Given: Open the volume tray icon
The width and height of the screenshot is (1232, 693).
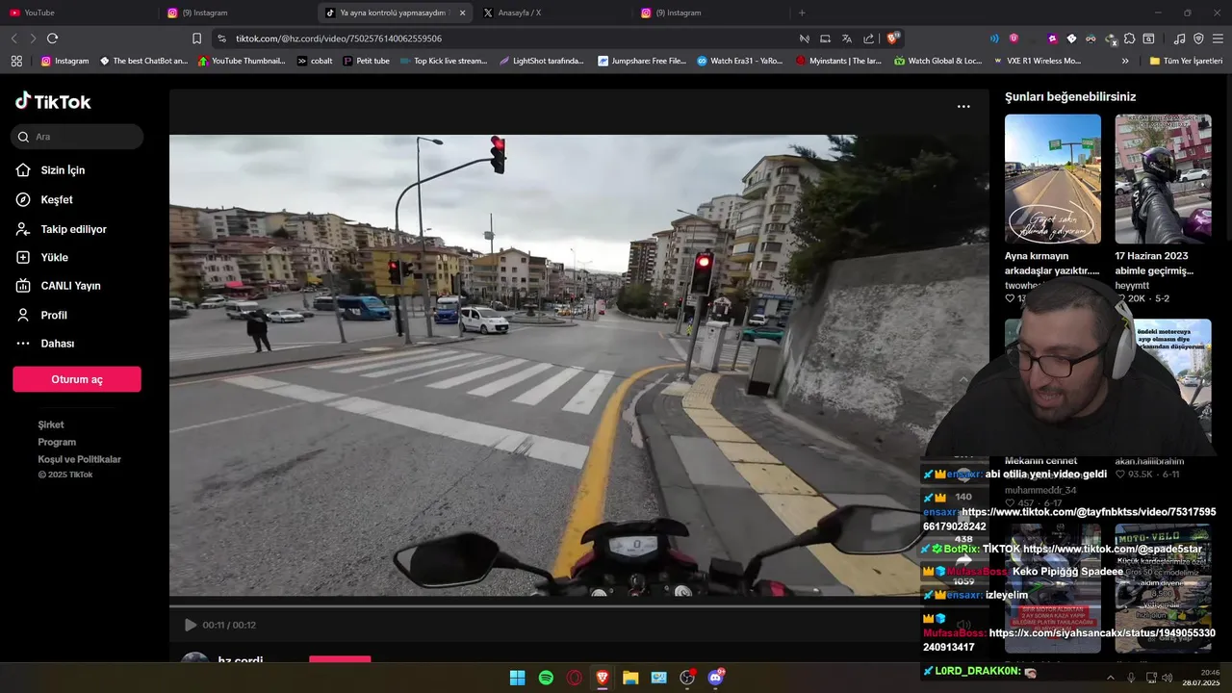Looking at the screenshot, I should point(1168,678).
